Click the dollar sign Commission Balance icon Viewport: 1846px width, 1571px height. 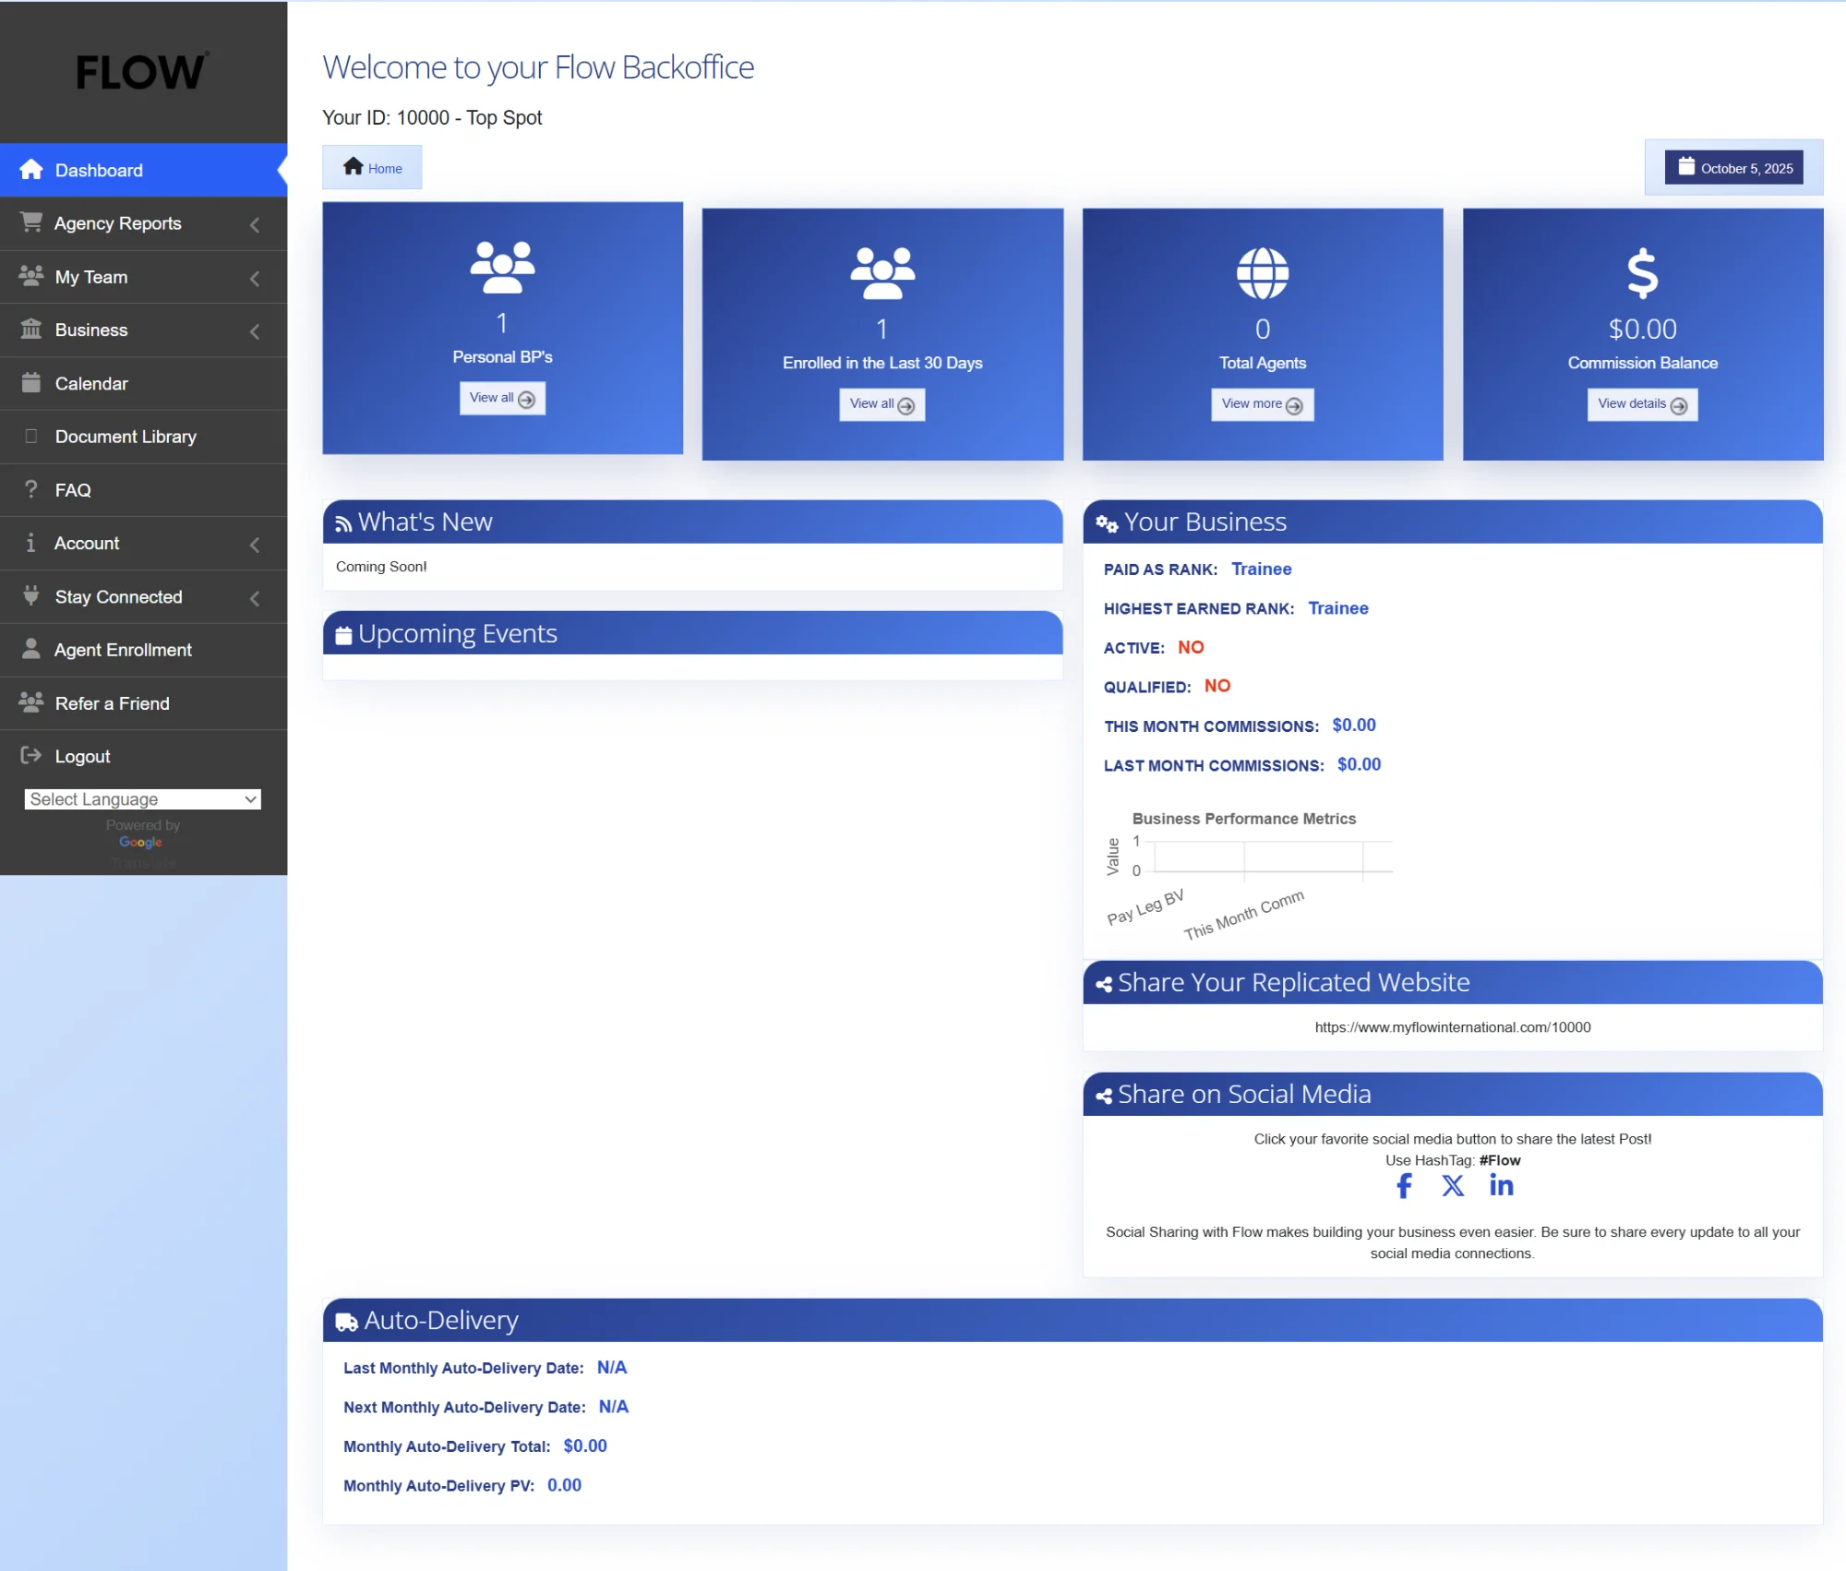1642,273
